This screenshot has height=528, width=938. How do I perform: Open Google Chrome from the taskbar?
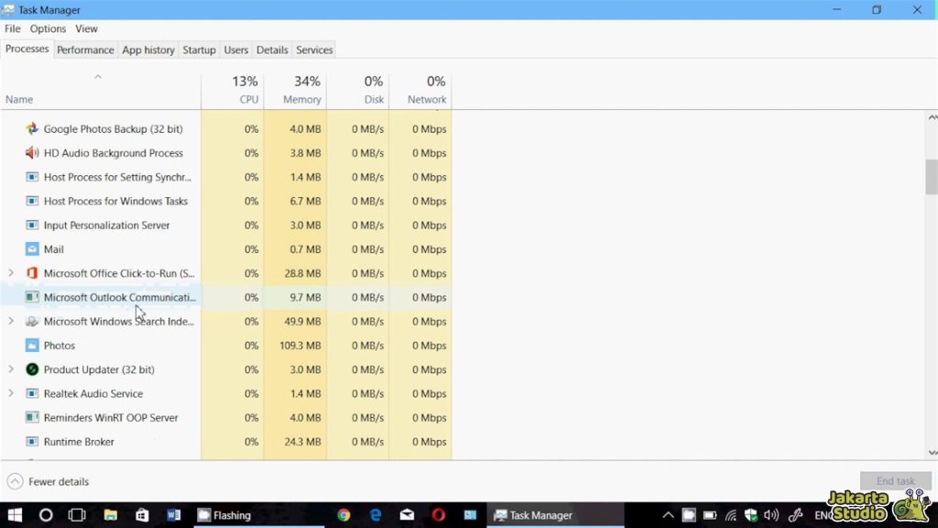click(x=344, y=515)
